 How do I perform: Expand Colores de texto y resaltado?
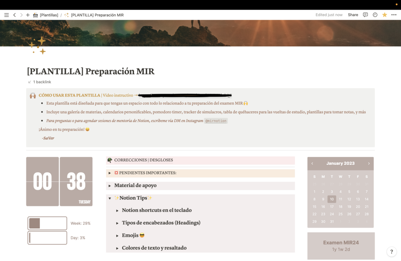(117, 248)
